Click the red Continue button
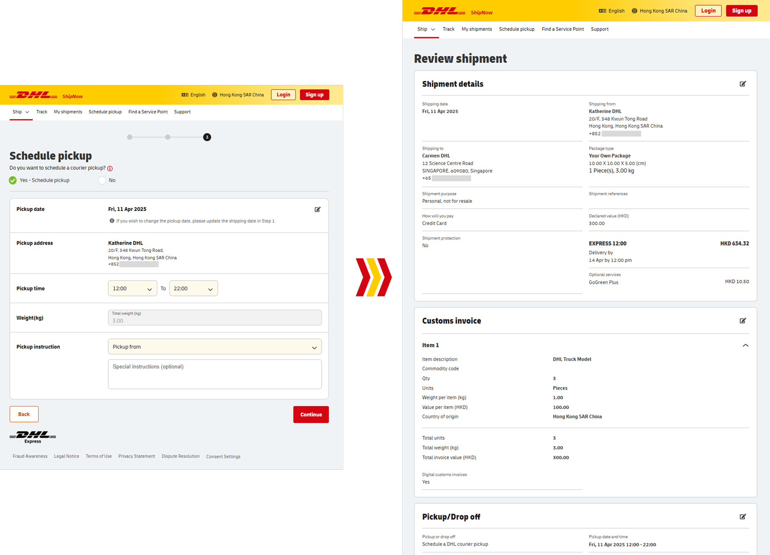The image size is (770, 555). click(311, 415)
